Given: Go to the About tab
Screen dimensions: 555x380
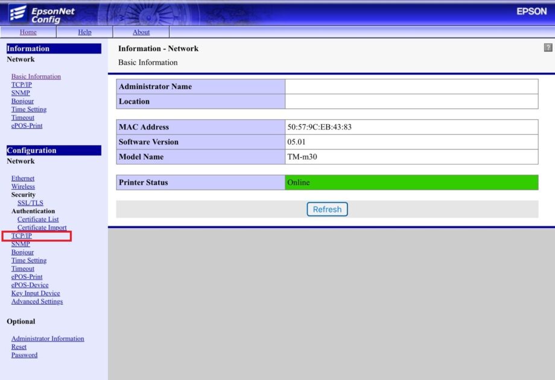Looking at the screenshot, I should tap(141, 32).
